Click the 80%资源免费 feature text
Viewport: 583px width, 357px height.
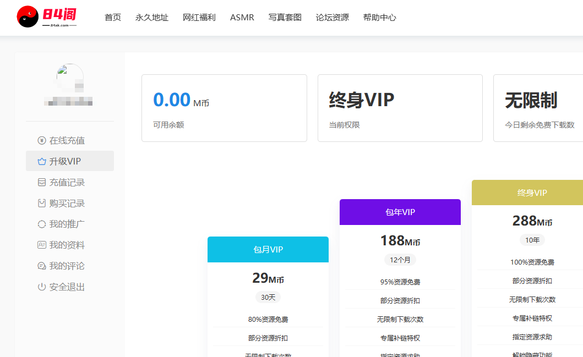pos(268,320)
